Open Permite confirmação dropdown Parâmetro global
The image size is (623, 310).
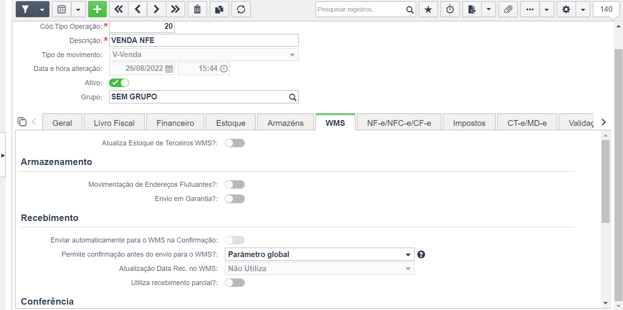[x=320, y=254]
